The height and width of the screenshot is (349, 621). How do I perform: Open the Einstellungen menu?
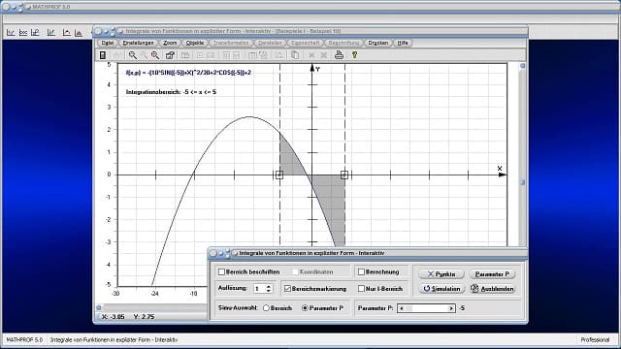point(138,43)
